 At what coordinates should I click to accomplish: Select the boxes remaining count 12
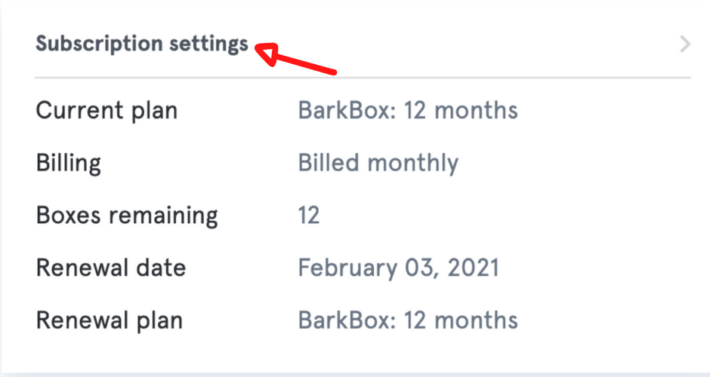click(309, 215)
